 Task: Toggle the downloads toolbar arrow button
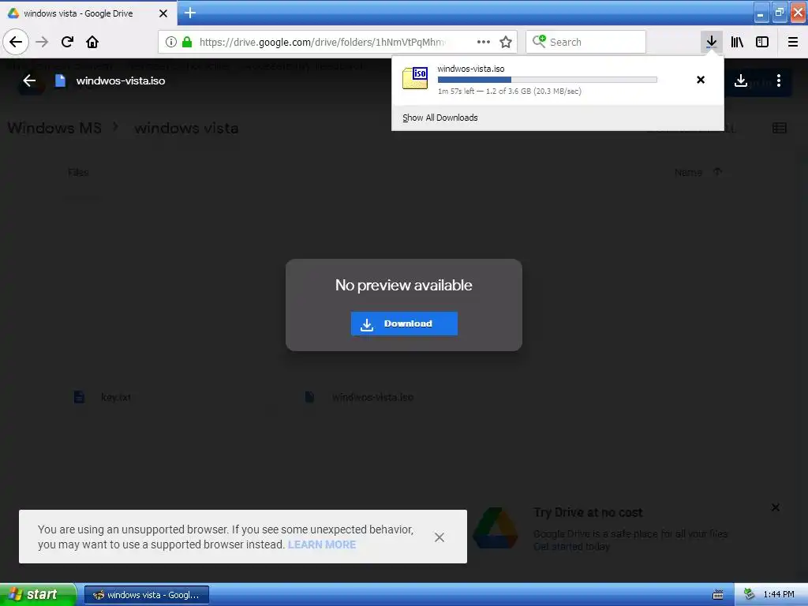(x=711, y=42)
